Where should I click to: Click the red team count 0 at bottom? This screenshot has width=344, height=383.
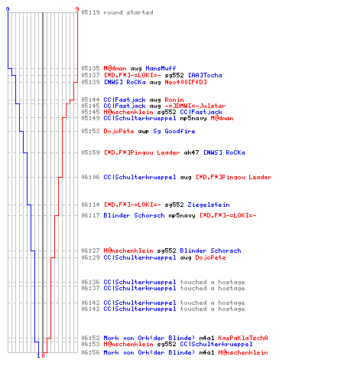click(x=44, y=355)
